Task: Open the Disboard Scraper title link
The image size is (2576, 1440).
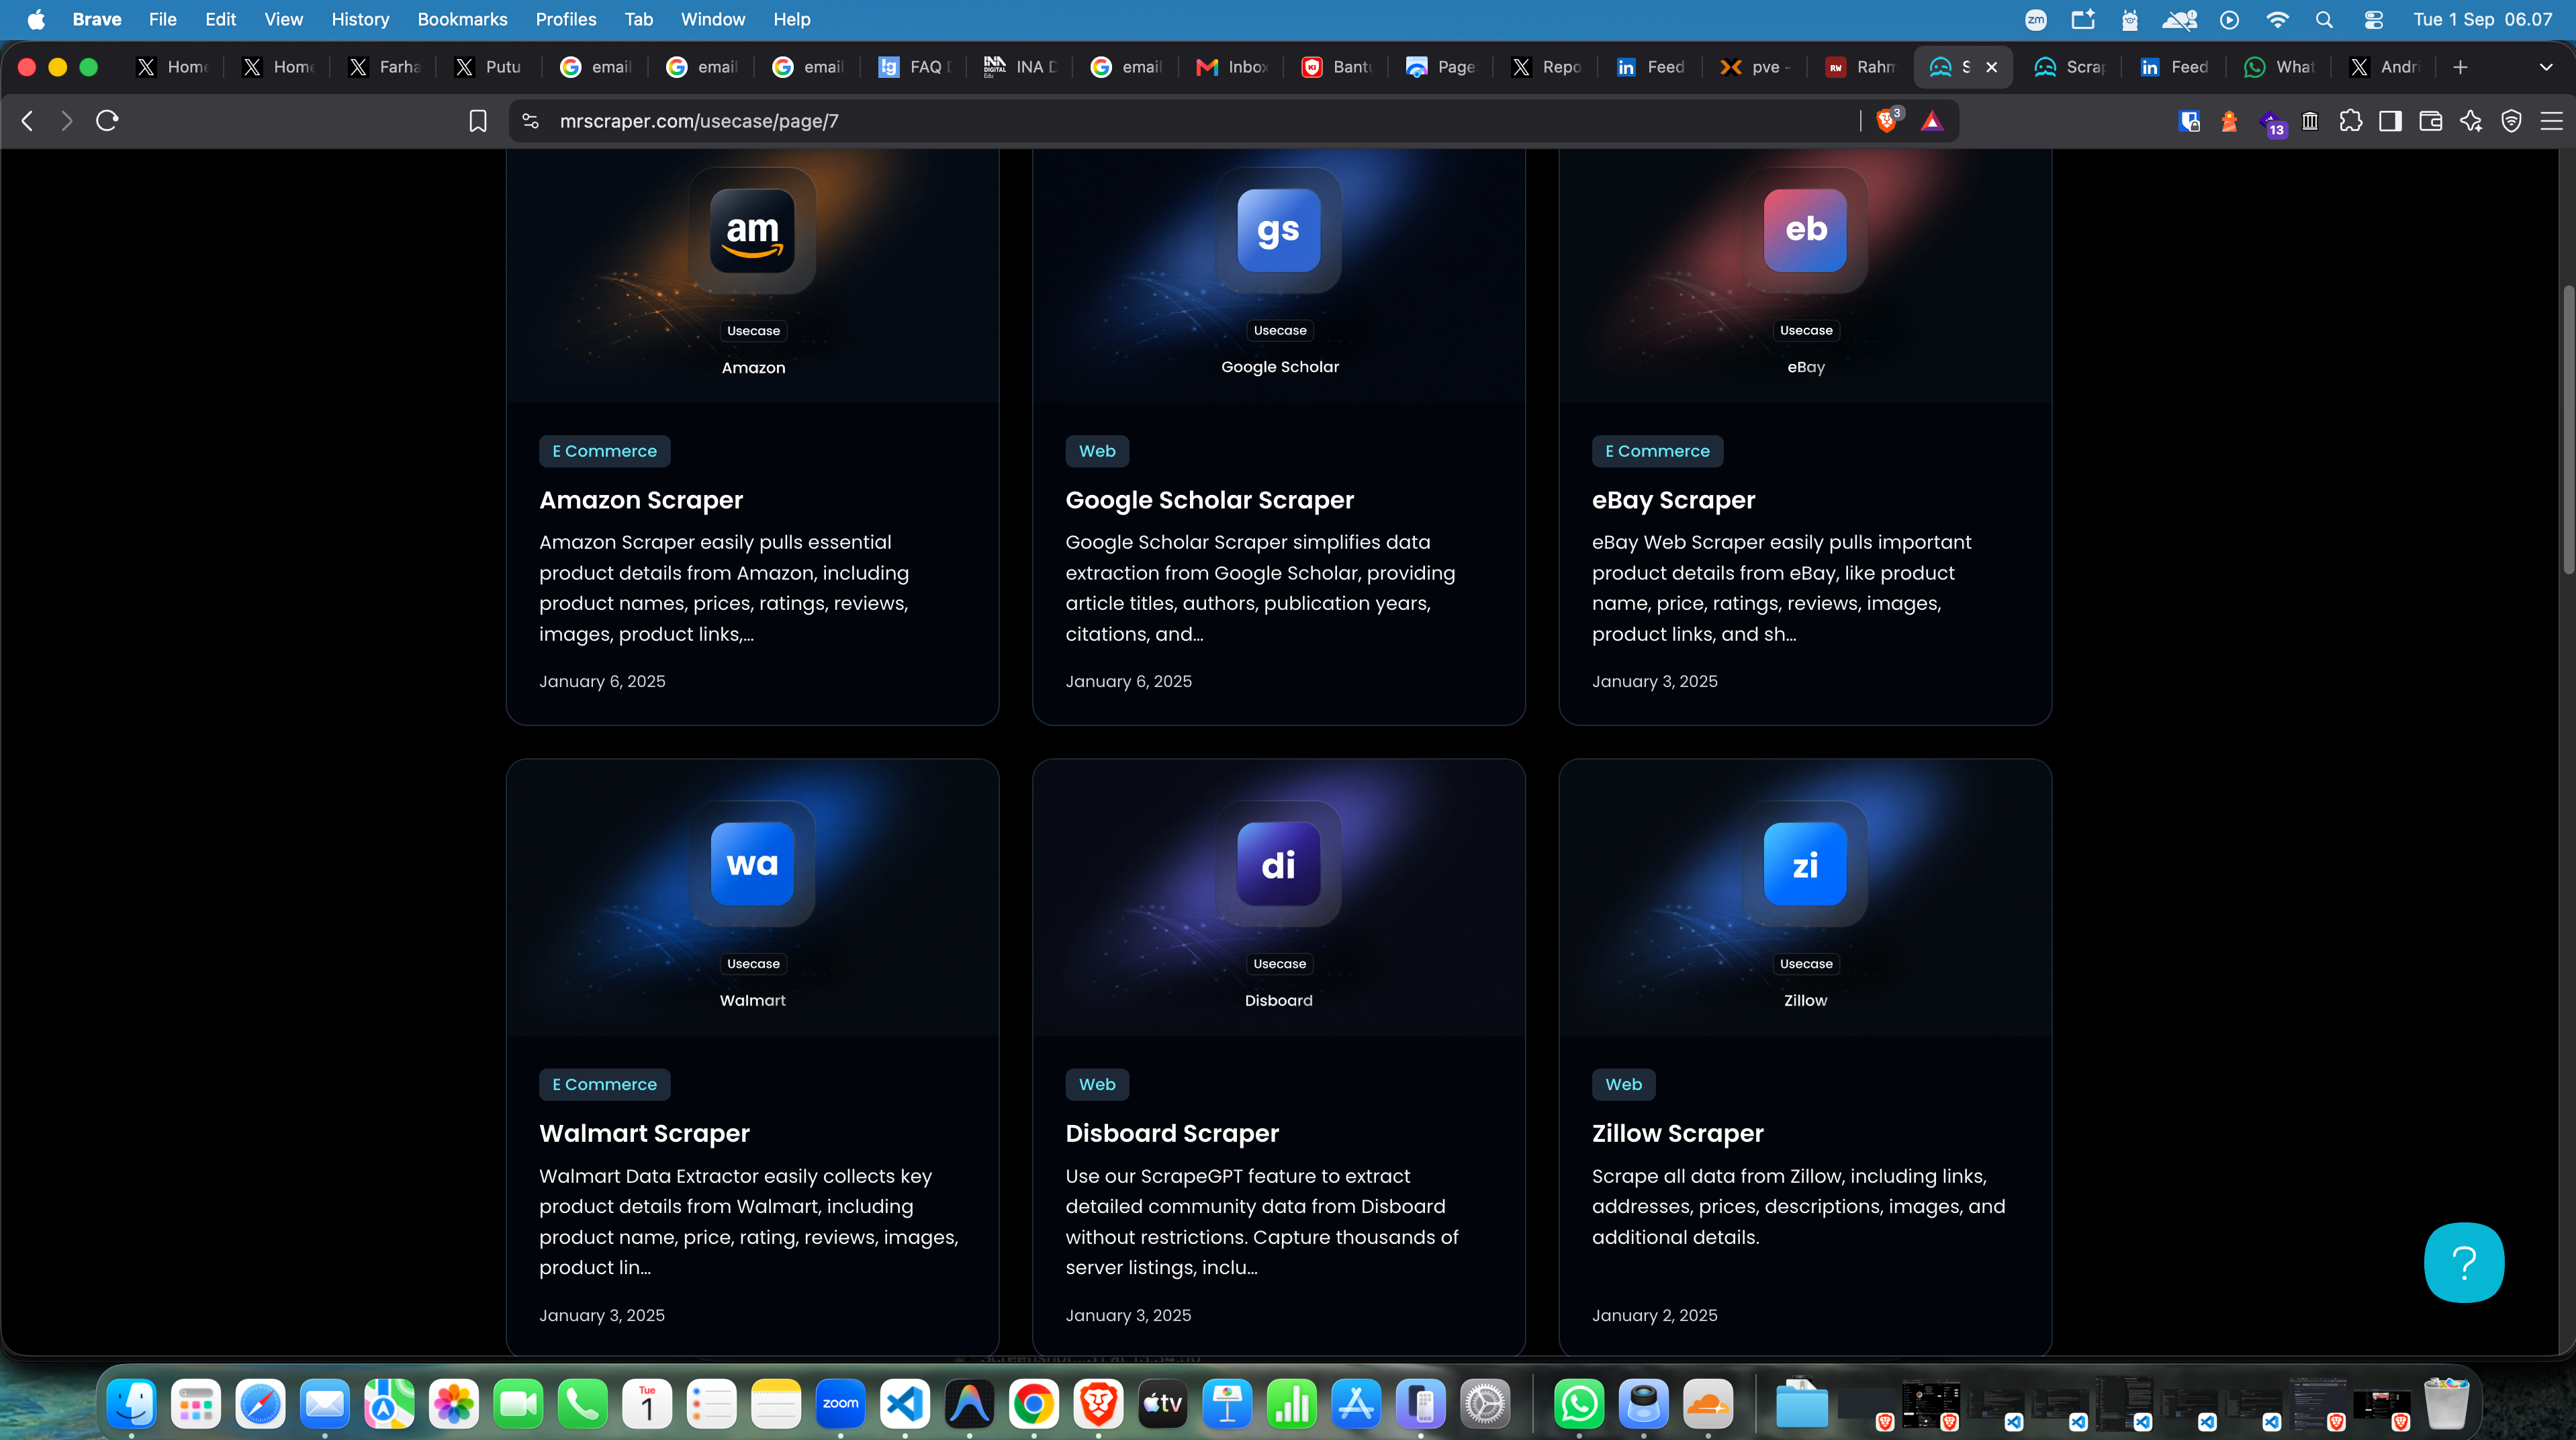Action: tap(1172, 1133)
